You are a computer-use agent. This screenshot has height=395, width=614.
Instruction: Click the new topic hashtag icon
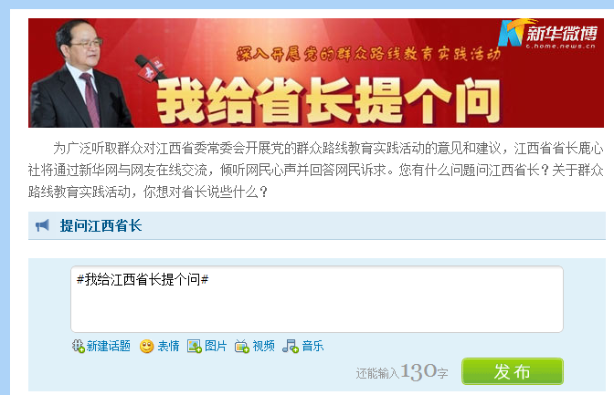[x=79, y=346]
